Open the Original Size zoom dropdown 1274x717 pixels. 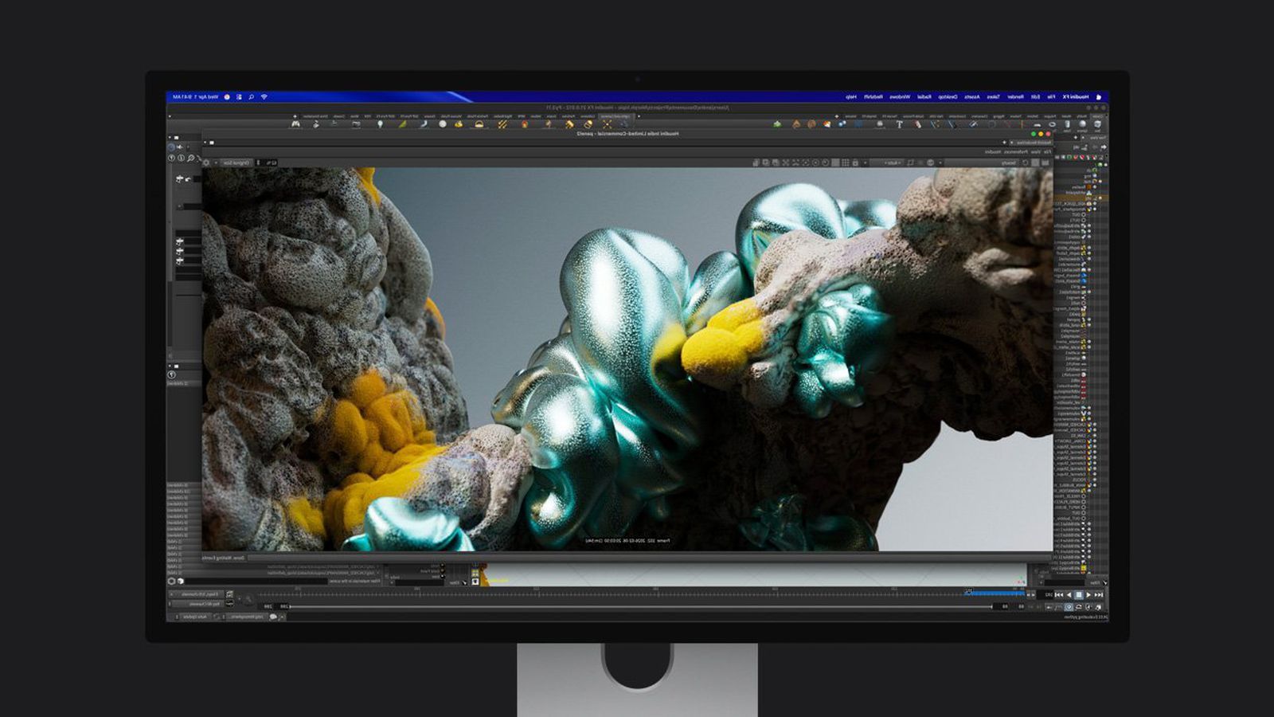pos(236,163)
